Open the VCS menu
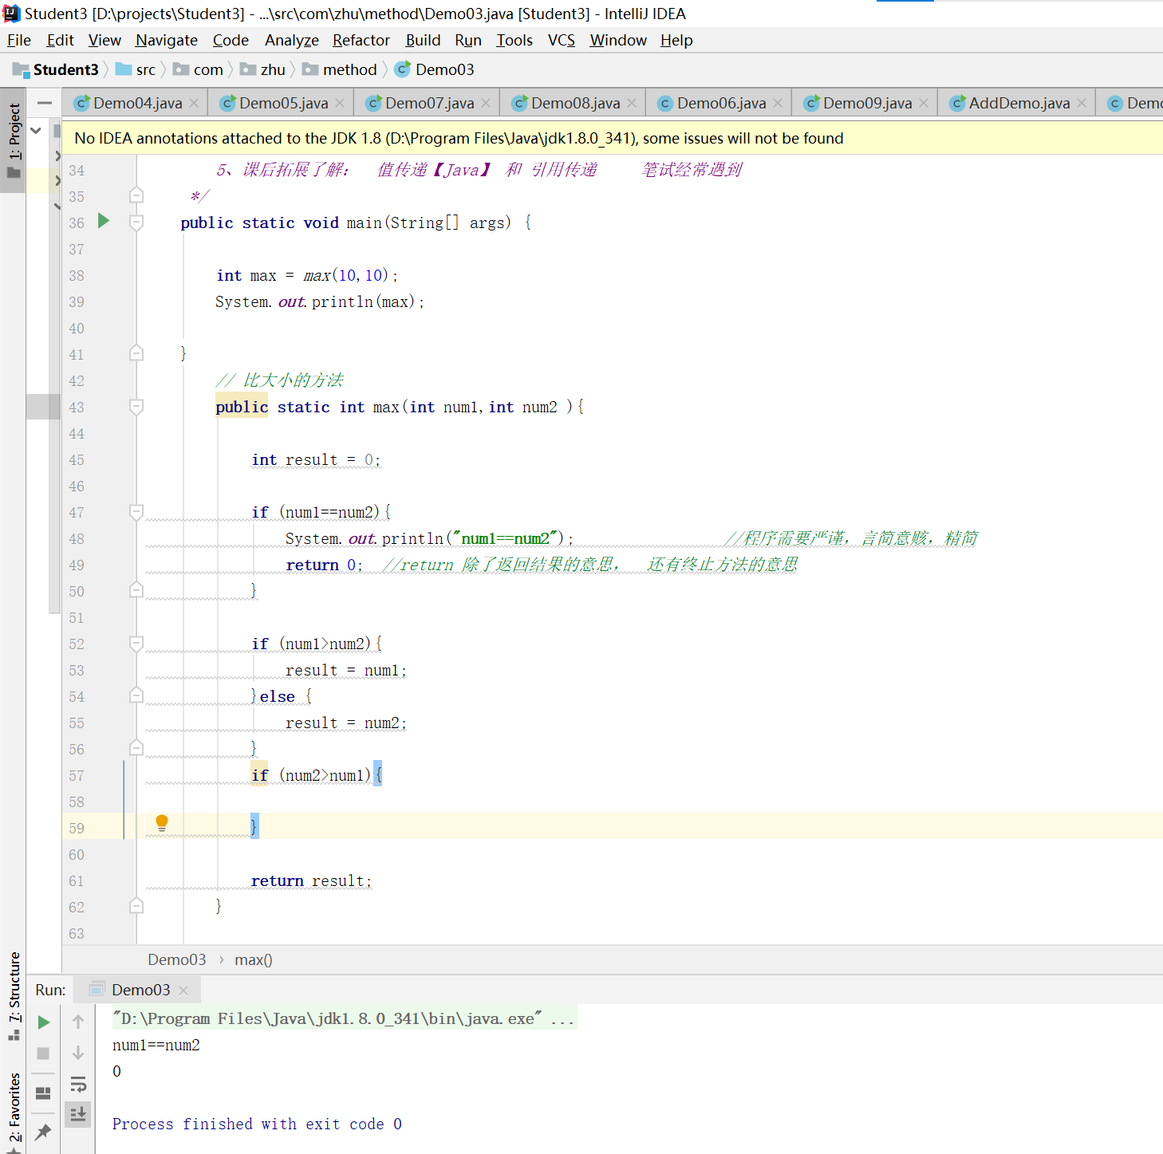Image resolution: width=1163 pixels, height=1154 pixels. tap(562, 40)
